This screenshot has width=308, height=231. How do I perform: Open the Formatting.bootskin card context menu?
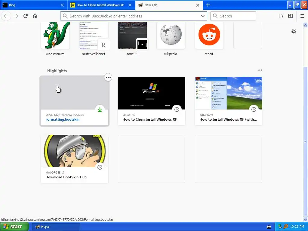(x=108, y=77)
